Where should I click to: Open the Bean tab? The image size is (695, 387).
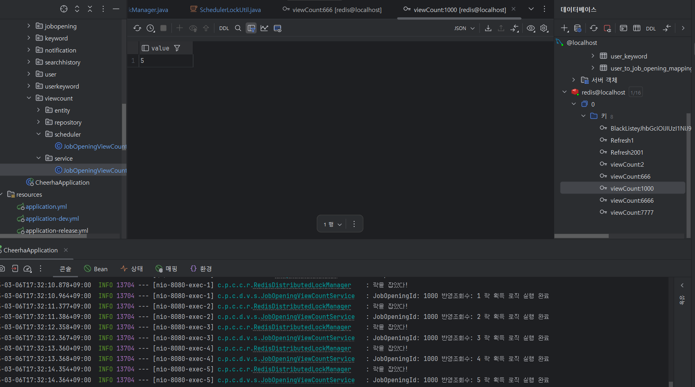(x=96, y=269)
